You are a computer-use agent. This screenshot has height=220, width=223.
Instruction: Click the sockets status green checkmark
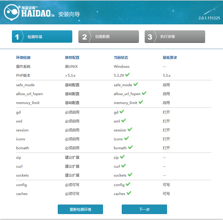(x=130, y=175)
